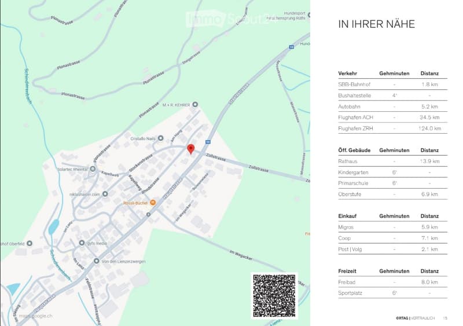Click the Von den Lienzerzwergen marker
Image resolution: width=463 pixels, height=326 pixels.
96,261
